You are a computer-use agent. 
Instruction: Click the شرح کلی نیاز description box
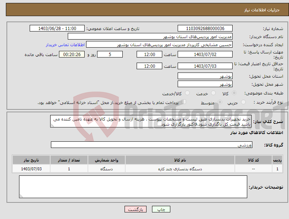click(x=151, y=121)
